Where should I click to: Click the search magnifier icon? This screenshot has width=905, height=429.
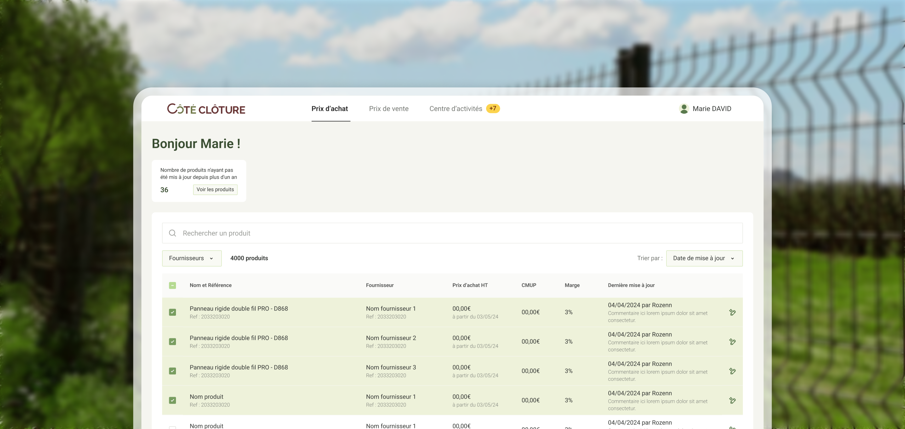[172, 233]
